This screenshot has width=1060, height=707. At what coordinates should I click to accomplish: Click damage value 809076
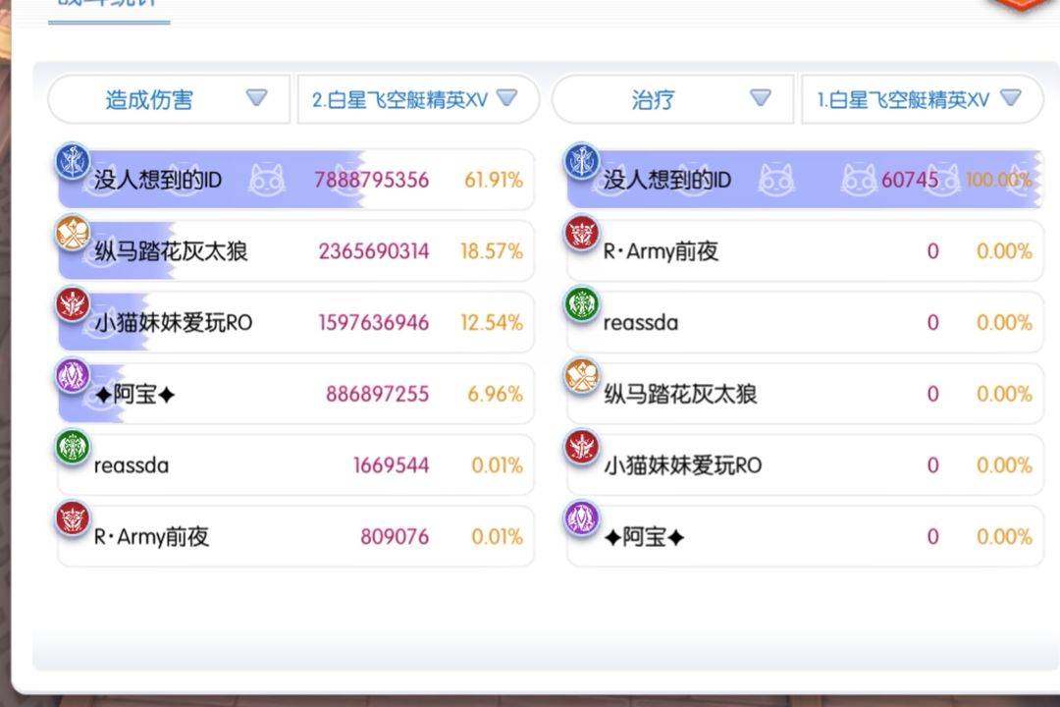coord(395,537)
